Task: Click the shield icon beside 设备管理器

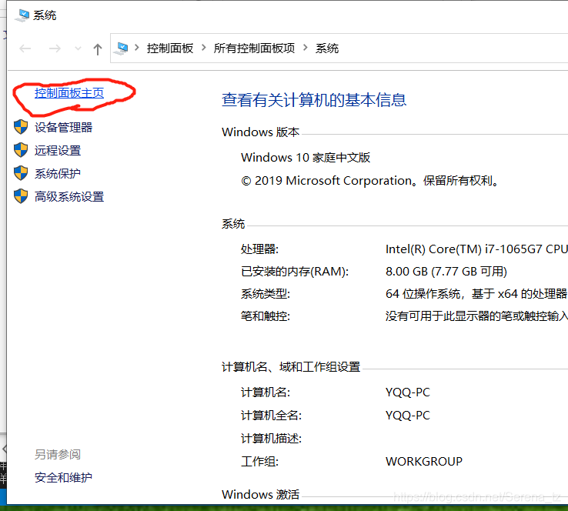Action: [21, 127]
